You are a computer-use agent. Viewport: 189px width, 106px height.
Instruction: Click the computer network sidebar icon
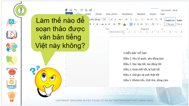pos(12,23)
